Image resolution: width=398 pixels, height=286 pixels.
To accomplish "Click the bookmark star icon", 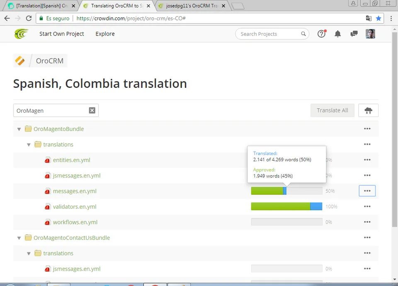I will 379,18.
